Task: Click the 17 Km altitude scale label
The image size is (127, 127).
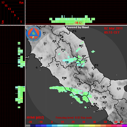Action: [x=3, y=3]
